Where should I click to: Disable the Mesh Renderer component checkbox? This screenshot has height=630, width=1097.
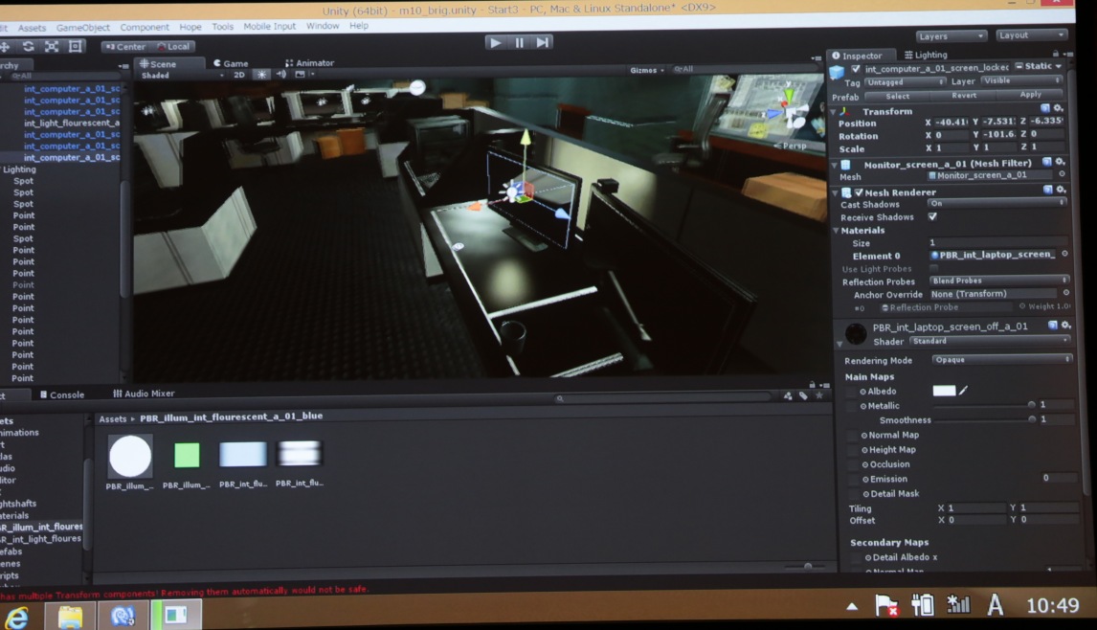tap(859, 192)
